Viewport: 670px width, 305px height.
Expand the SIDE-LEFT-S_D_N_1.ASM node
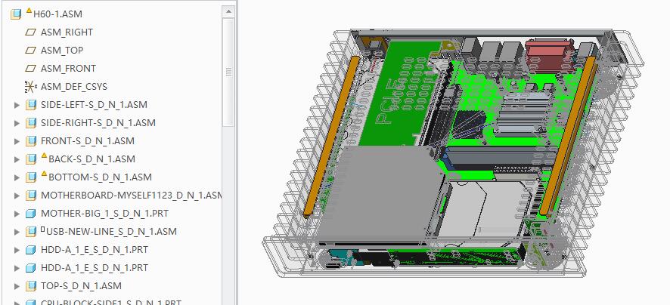pyautogui.click(x=17, y=105)
